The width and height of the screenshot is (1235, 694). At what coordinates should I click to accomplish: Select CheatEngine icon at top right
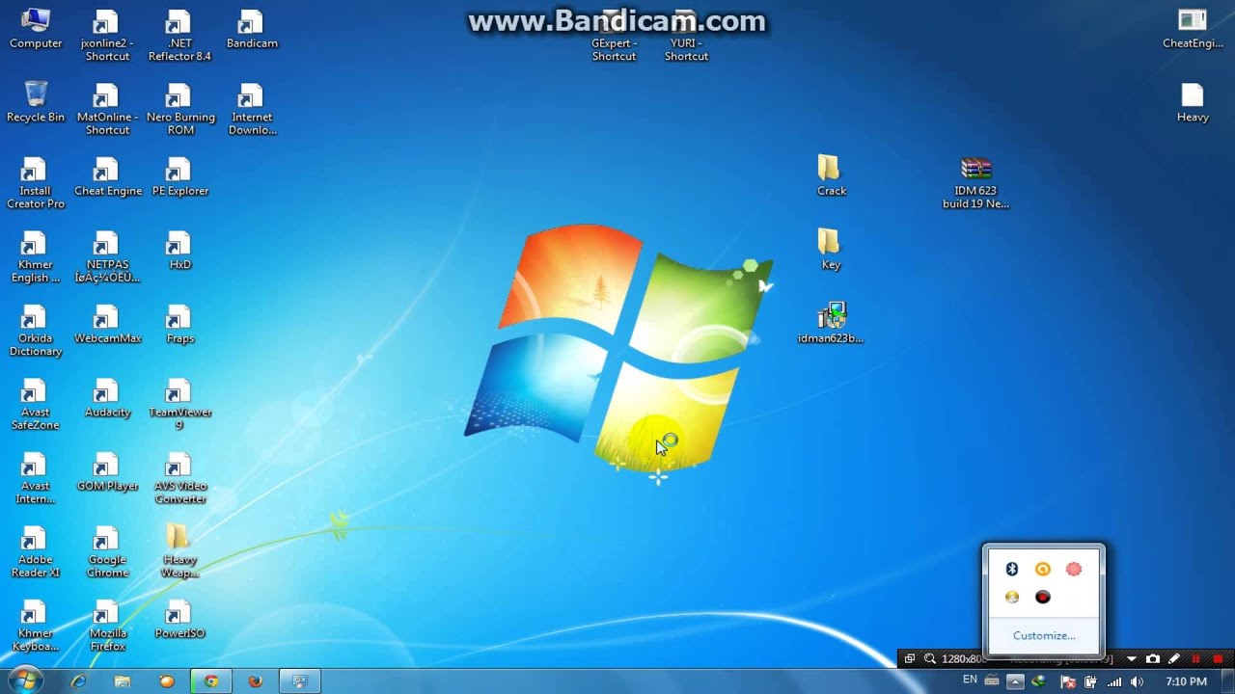click(x=1193, y=29)
